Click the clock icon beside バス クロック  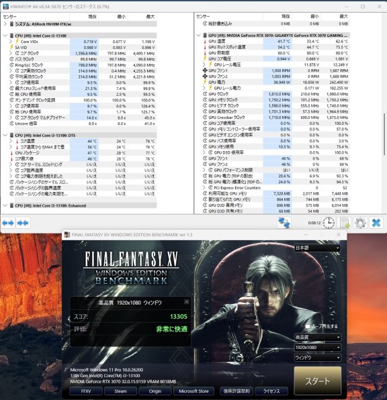tap(11, 59)
